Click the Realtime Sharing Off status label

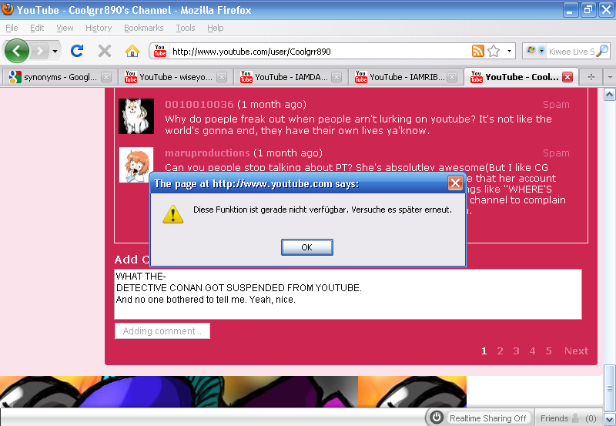tap(487, 418)
